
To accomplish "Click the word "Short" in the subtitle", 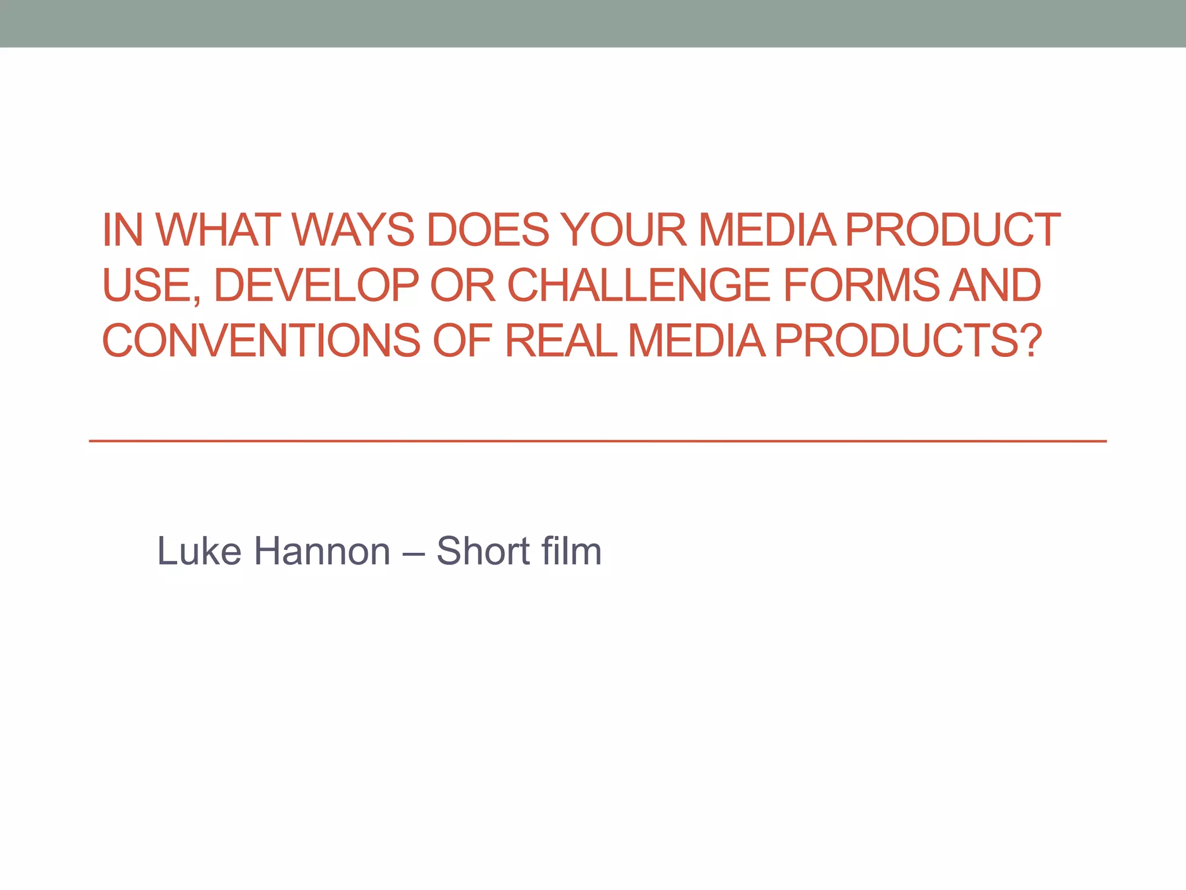I will pos(483,550).
